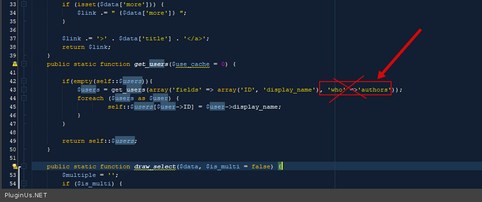Viewport: 482px width, 202px height.
Task: Click the warning icon beside the get_users function
Action: pyautogui.click(x=15, y=64)
